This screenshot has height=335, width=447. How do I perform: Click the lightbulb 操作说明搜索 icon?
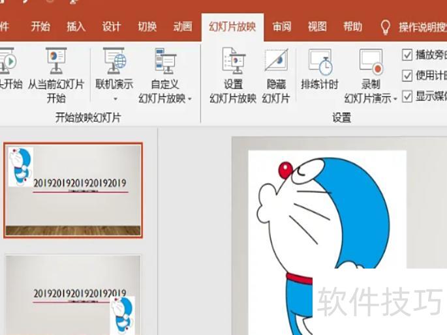click(x=386, y=27)
